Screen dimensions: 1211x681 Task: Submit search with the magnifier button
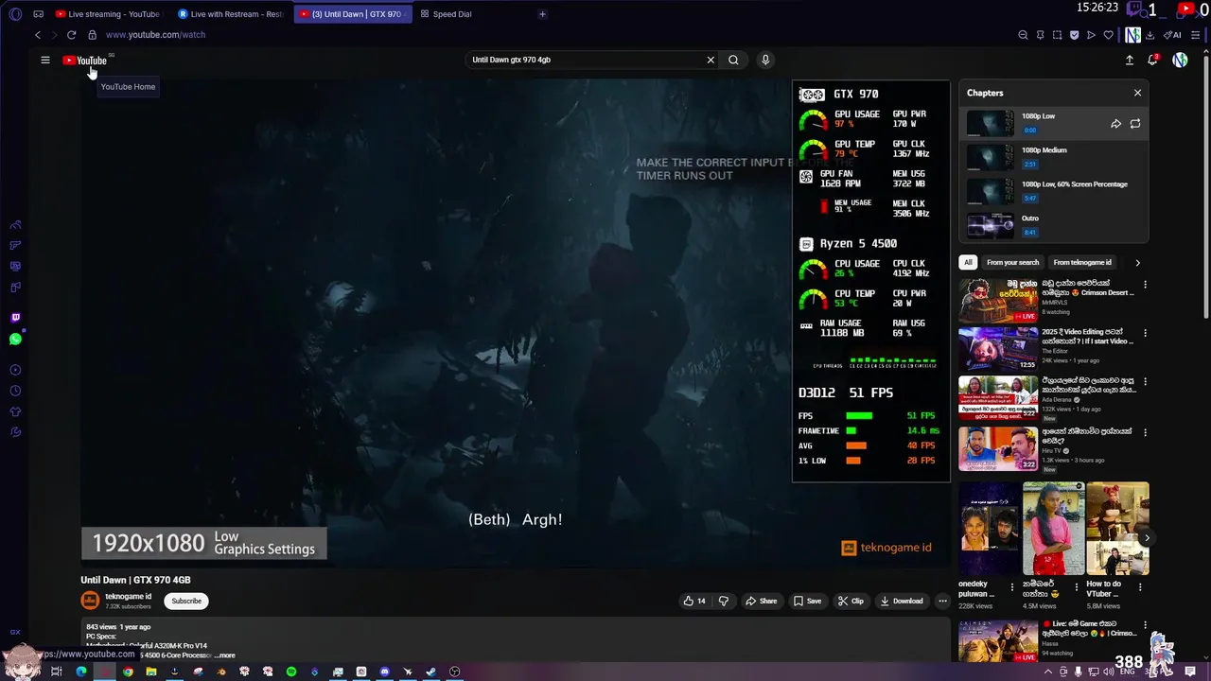pyautogui.click(x=733, y=60)
